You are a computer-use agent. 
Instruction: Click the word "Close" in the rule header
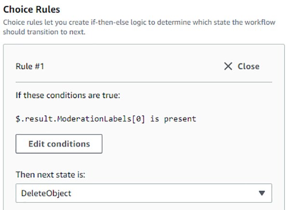click(x=249, y=66)
